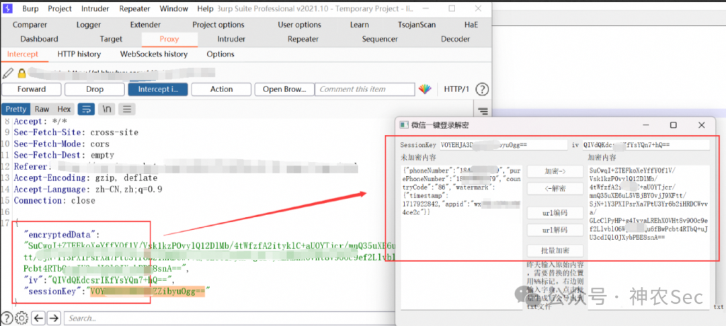Switch editor to Pretty view
This screenshot has height=326, width=726.
pyautogui.click(x=16, y=110)
